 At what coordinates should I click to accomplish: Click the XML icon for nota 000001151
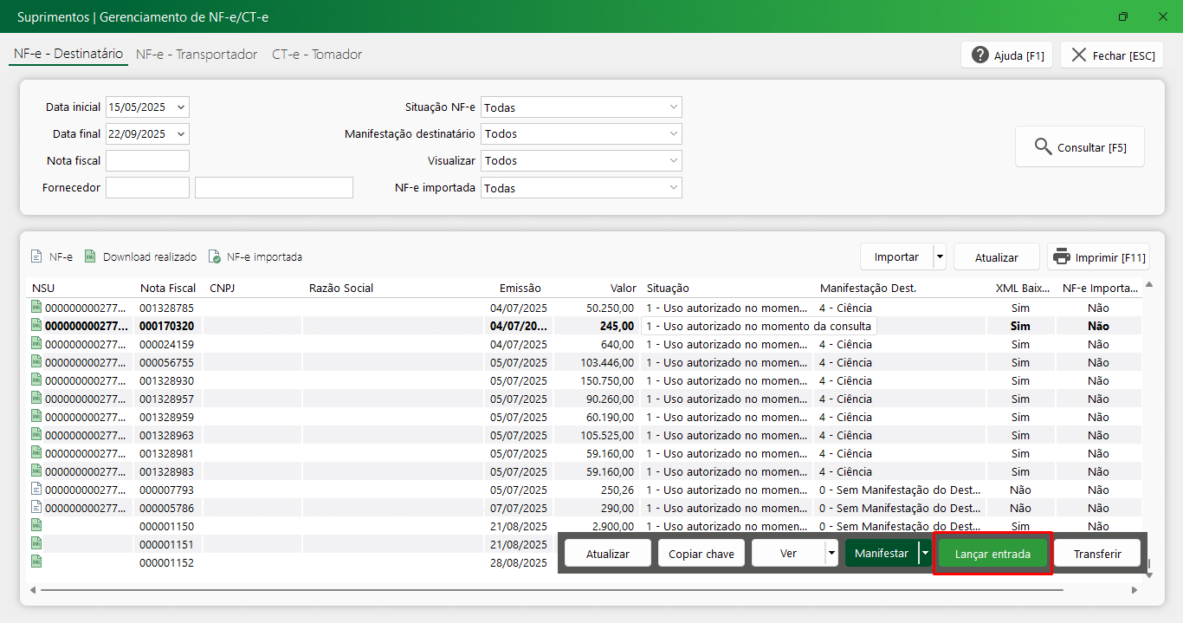coord(36,544)
